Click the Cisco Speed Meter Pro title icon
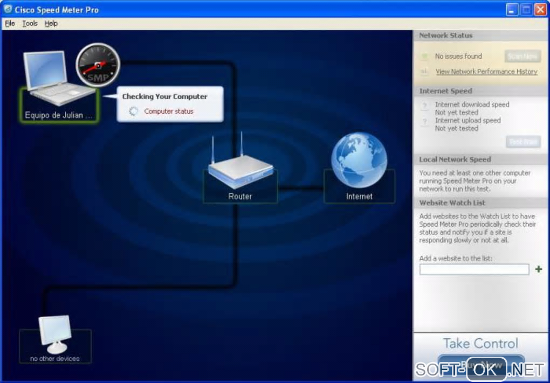 click(8, 9)
